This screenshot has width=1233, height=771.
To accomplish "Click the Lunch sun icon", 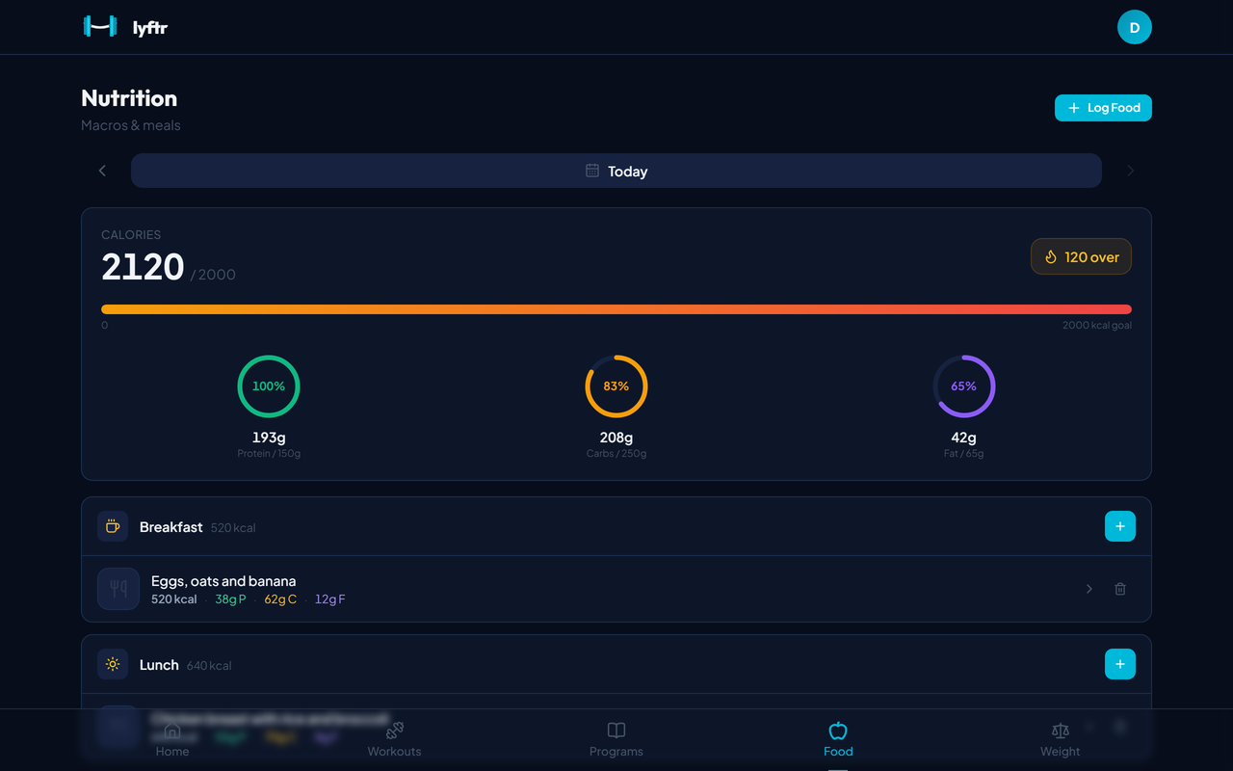I will (x=113, y=664).
